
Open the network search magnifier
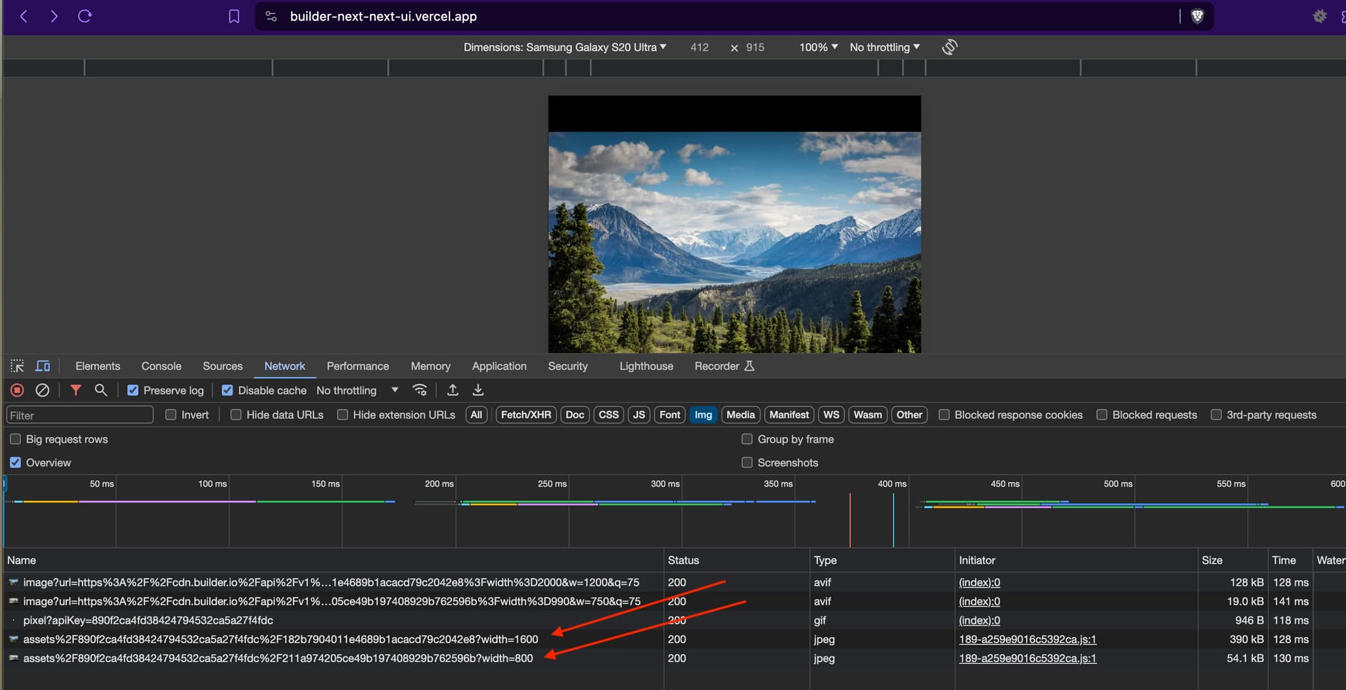[101, 390]
